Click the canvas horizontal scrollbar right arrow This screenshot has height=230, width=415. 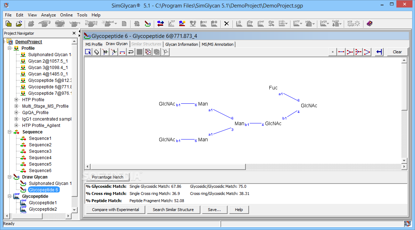point(404,167)
